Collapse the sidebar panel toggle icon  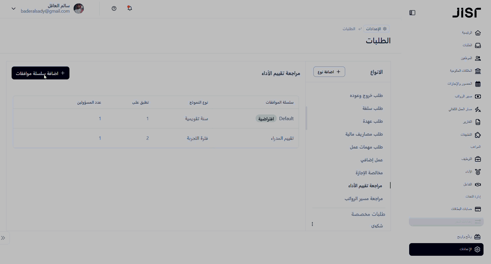(412, 13)
